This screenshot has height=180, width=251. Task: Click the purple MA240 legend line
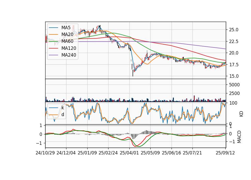[x=53, y=55]
